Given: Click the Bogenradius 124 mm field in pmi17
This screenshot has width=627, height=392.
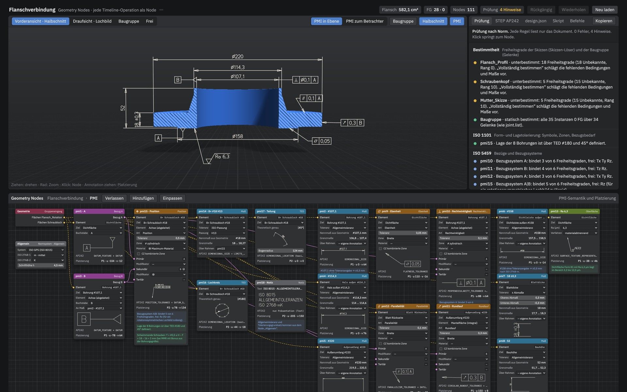Looking at the screenshot, I should click(280, 251).
